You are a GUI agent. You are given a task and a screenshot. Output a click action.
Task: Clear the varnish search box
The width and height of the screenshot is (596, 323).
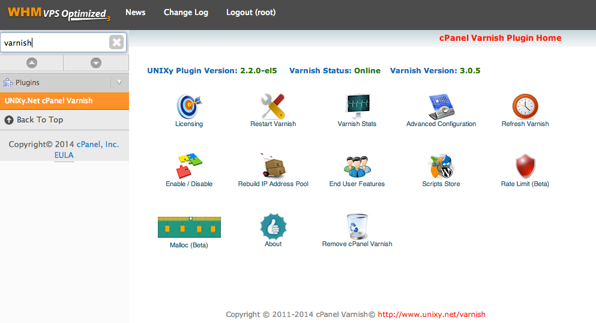tap(116, 42)
